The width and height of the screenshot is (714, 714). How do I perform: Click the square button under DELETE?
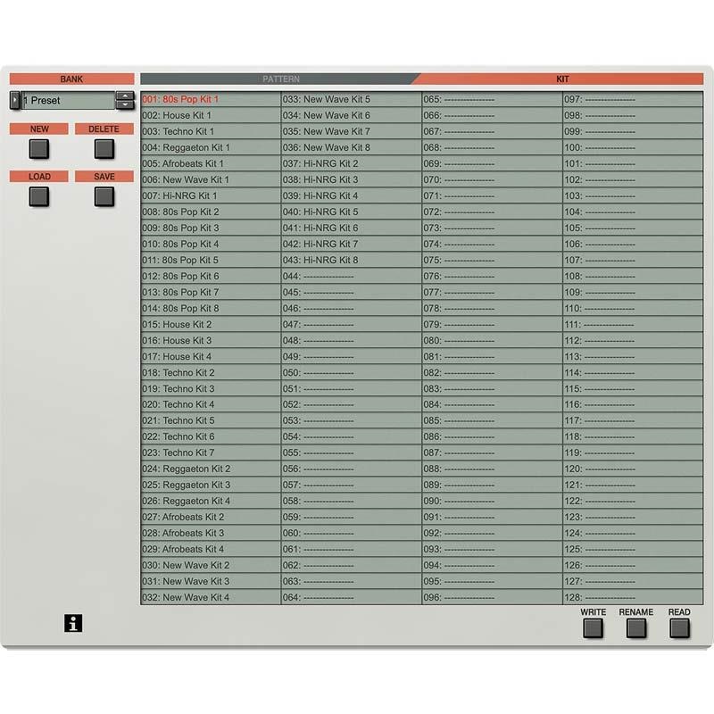pos(104,149)
